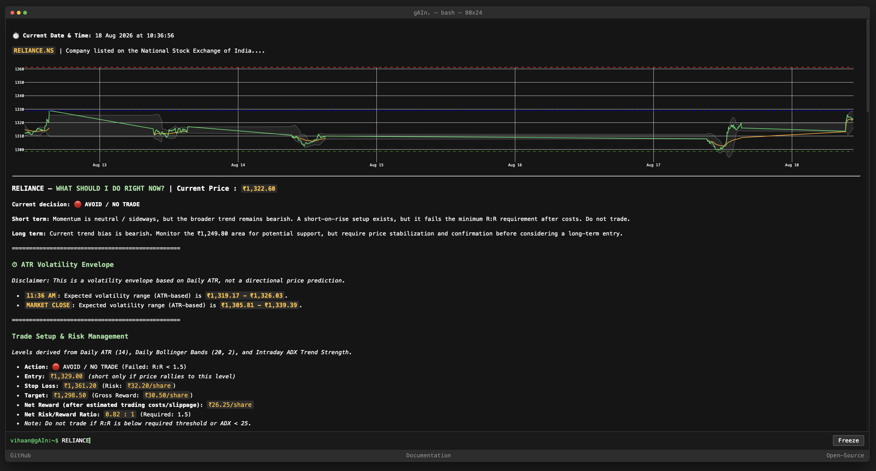The height and width of the screenshot is (471, 876).
Task: Click the "vihaan@gAIn:~$" shell prompt
Action: [x=34, y=440]
